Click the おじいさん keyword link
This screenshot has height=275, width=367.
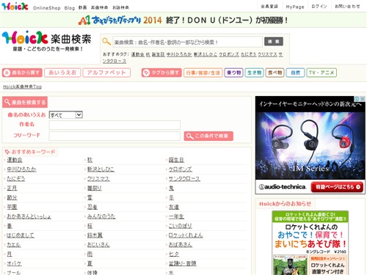point(98,244)
